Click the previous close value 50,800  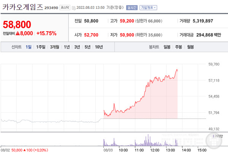[x=91, y=21]
